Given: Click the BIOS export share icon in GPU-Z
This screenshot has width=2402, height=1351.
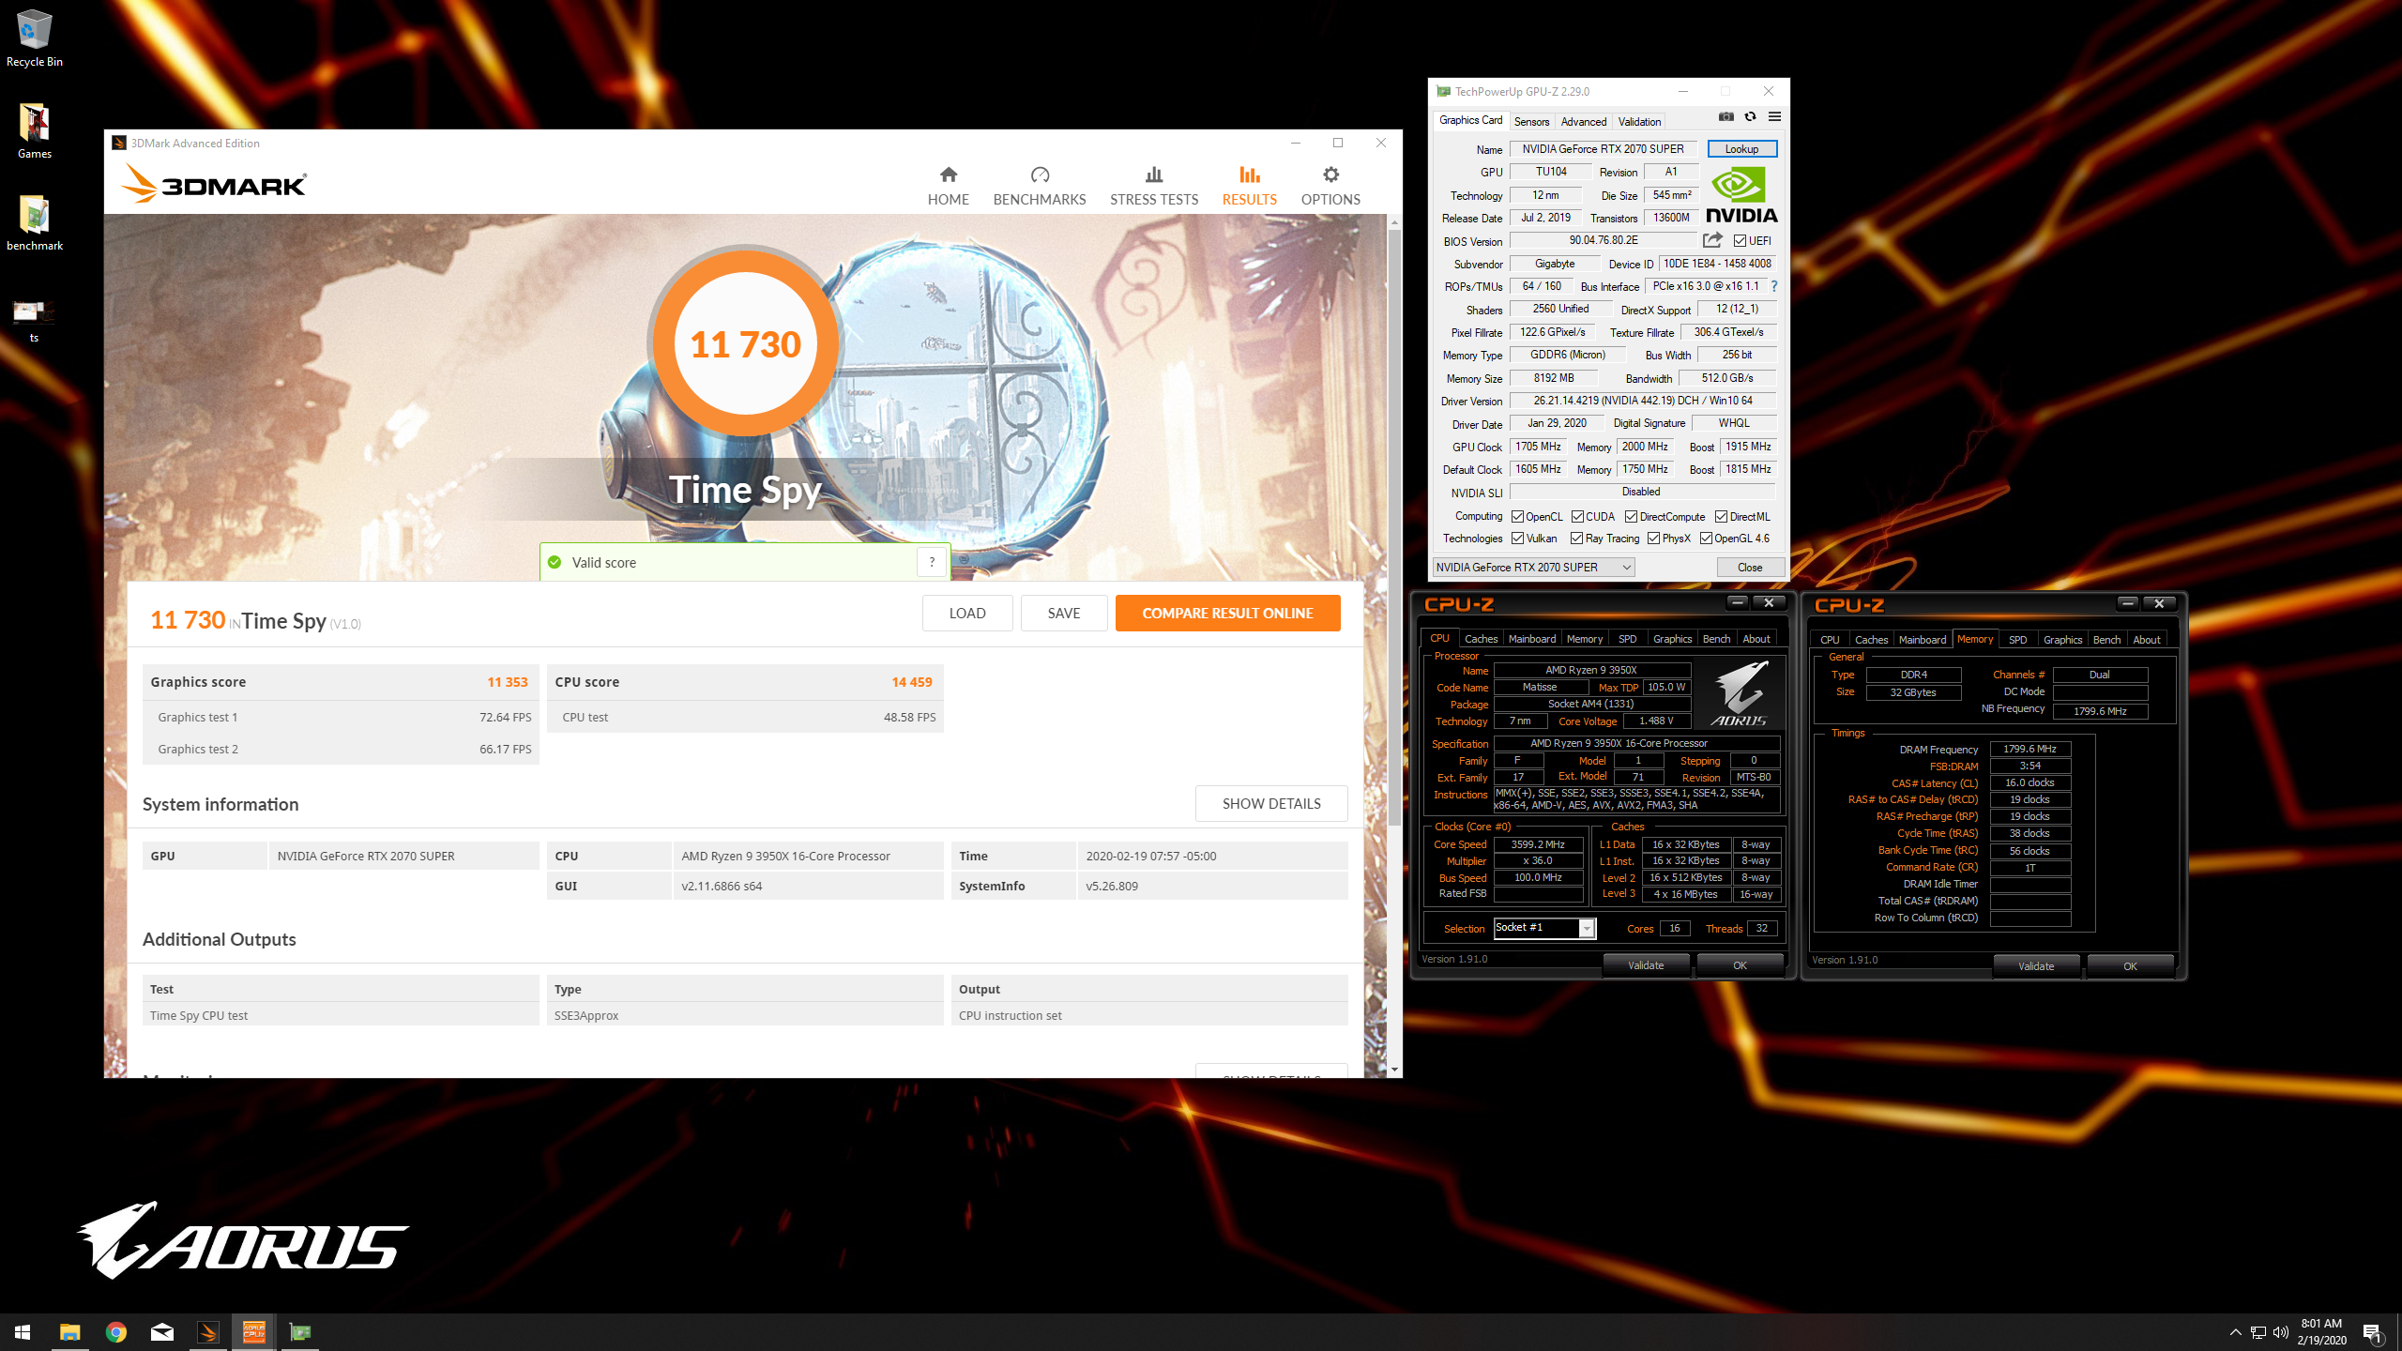Looking at the screenshot, I should (1712, 240).
